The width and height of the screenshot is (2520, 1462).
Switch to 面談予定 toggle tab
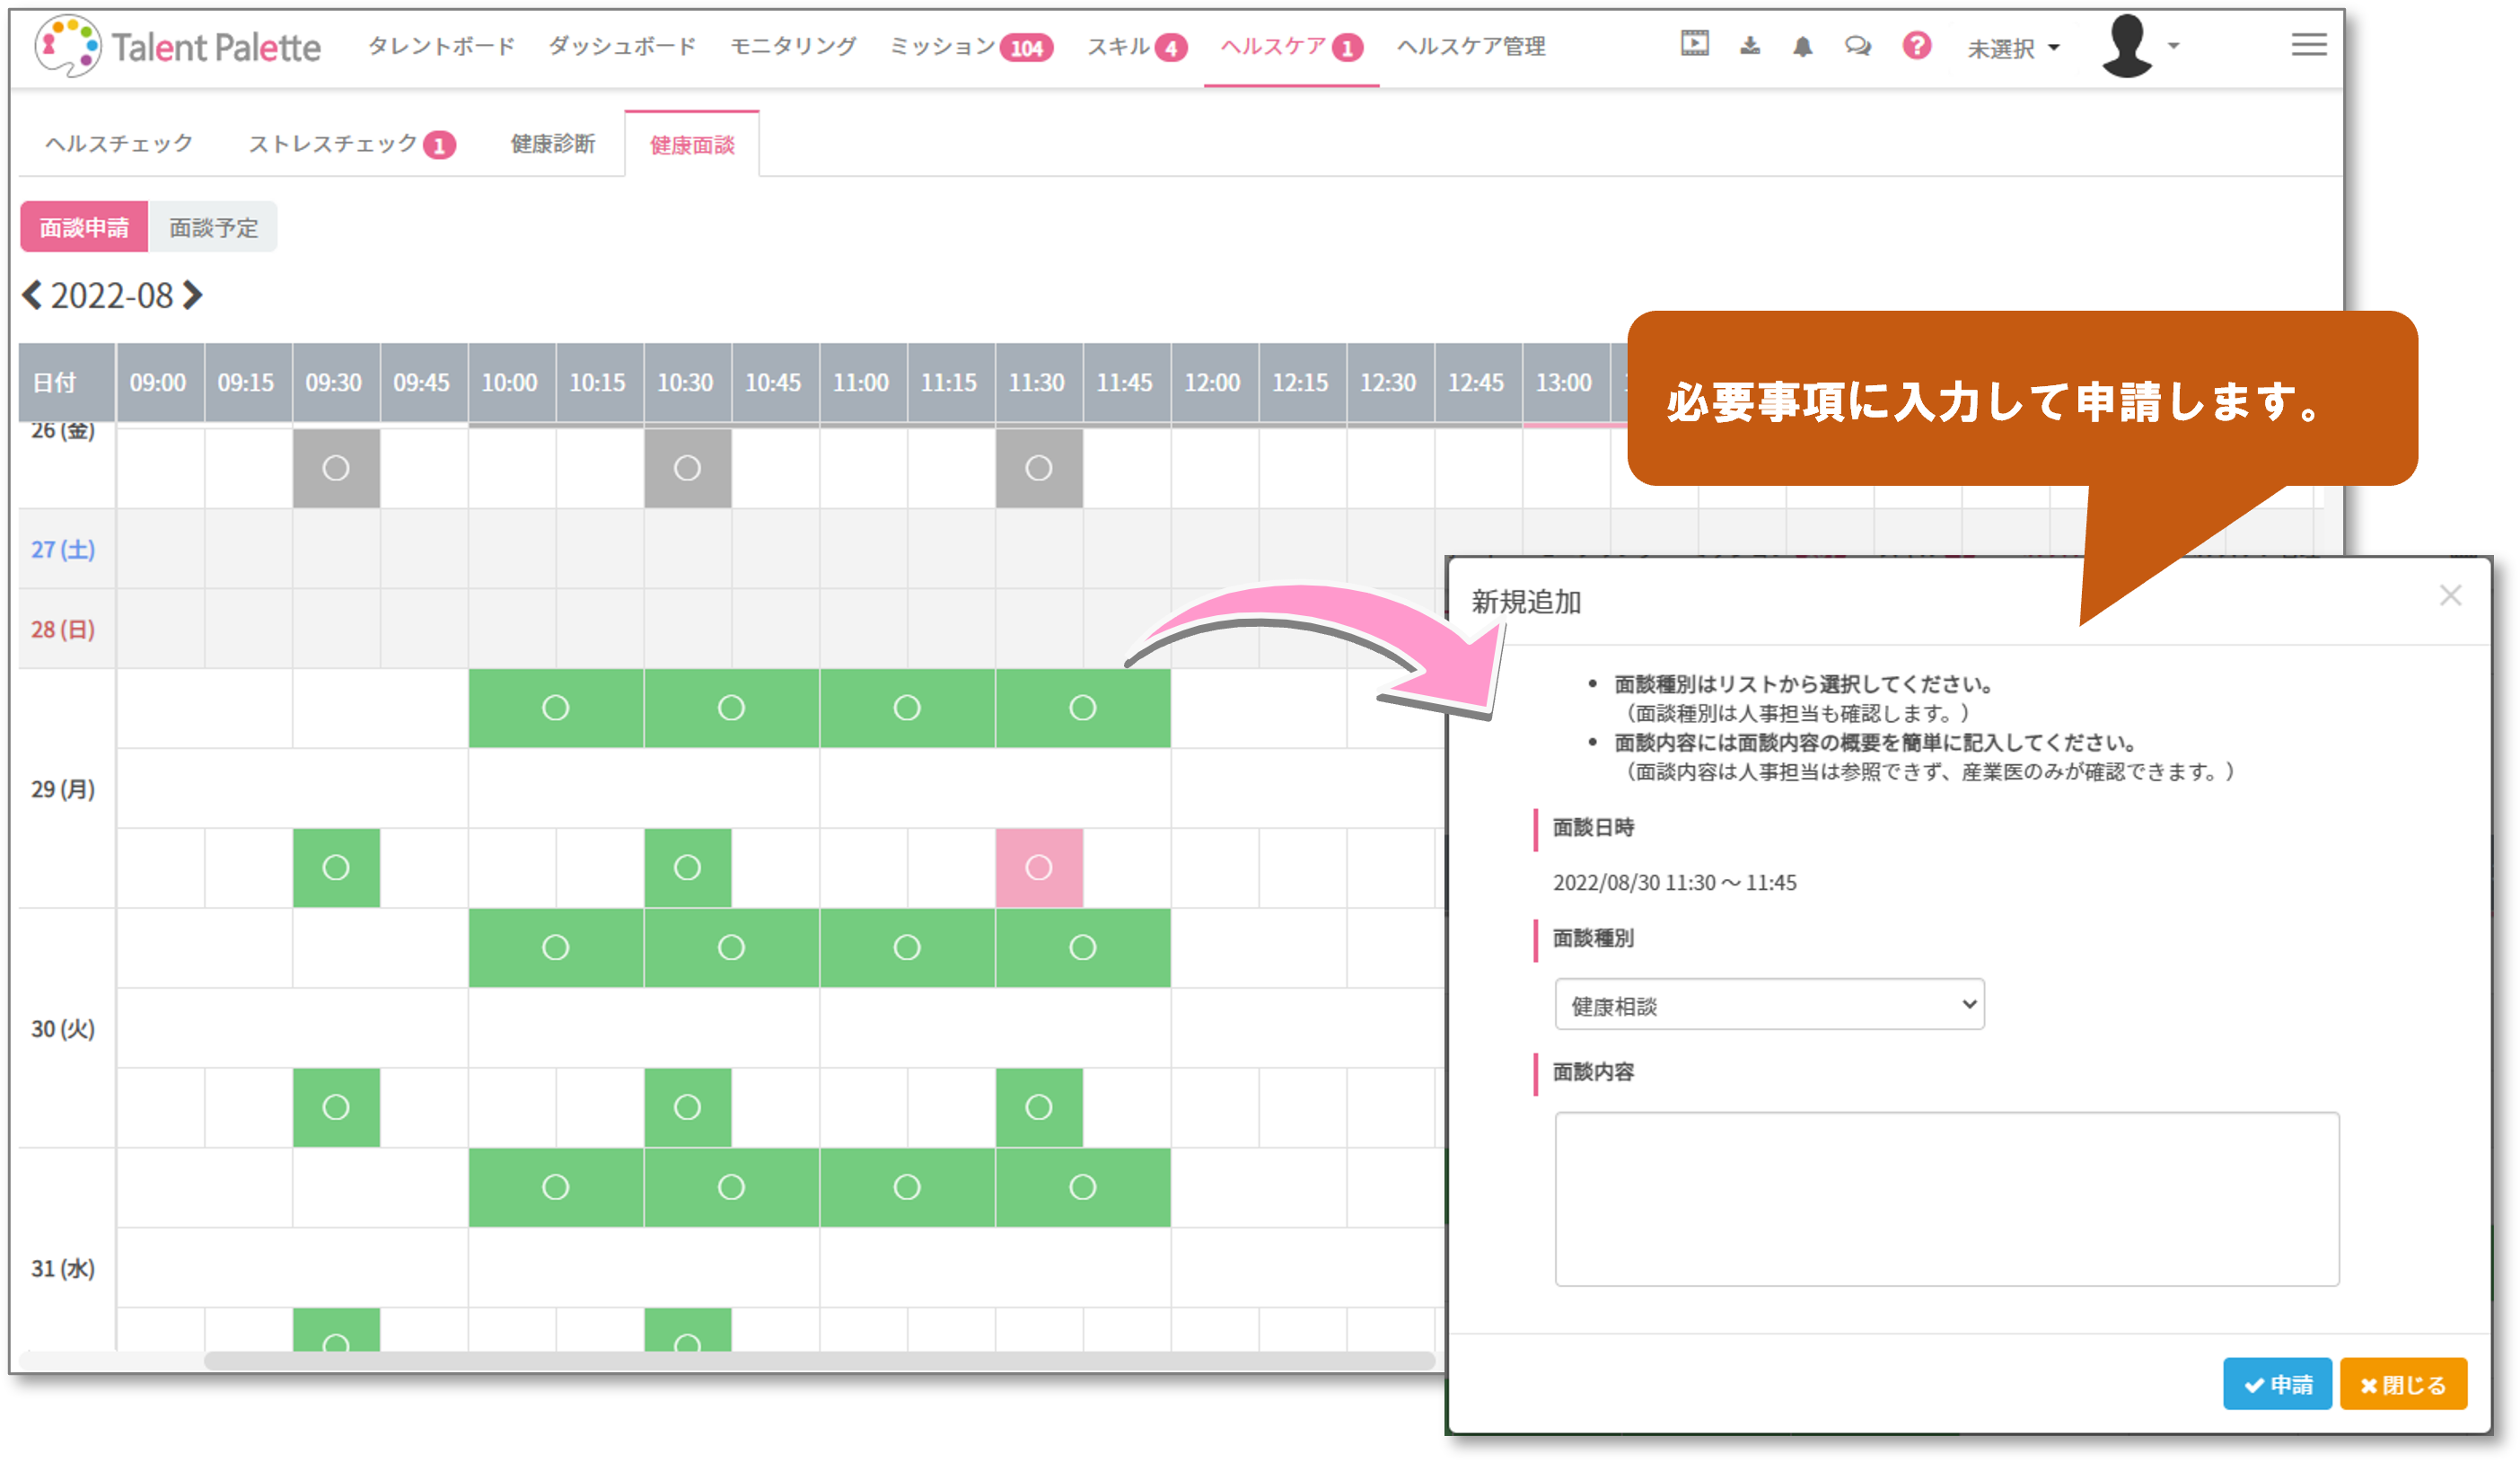(213, 228)
